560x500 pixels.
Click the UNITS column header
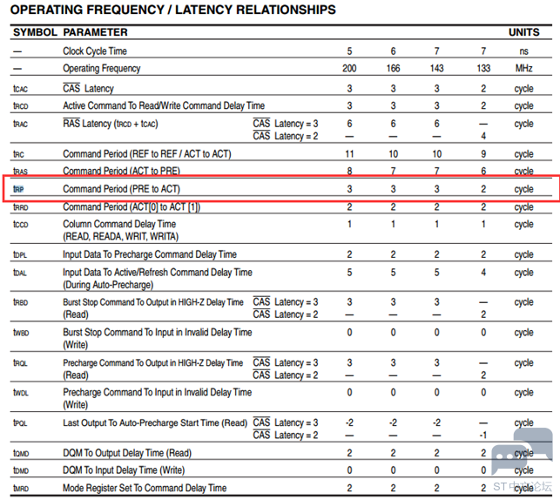coord(524,32)
